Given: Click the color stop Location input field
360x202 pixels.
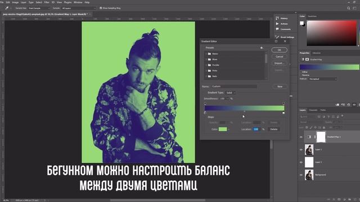Looking at the screenshot, I should click(256, 129).
